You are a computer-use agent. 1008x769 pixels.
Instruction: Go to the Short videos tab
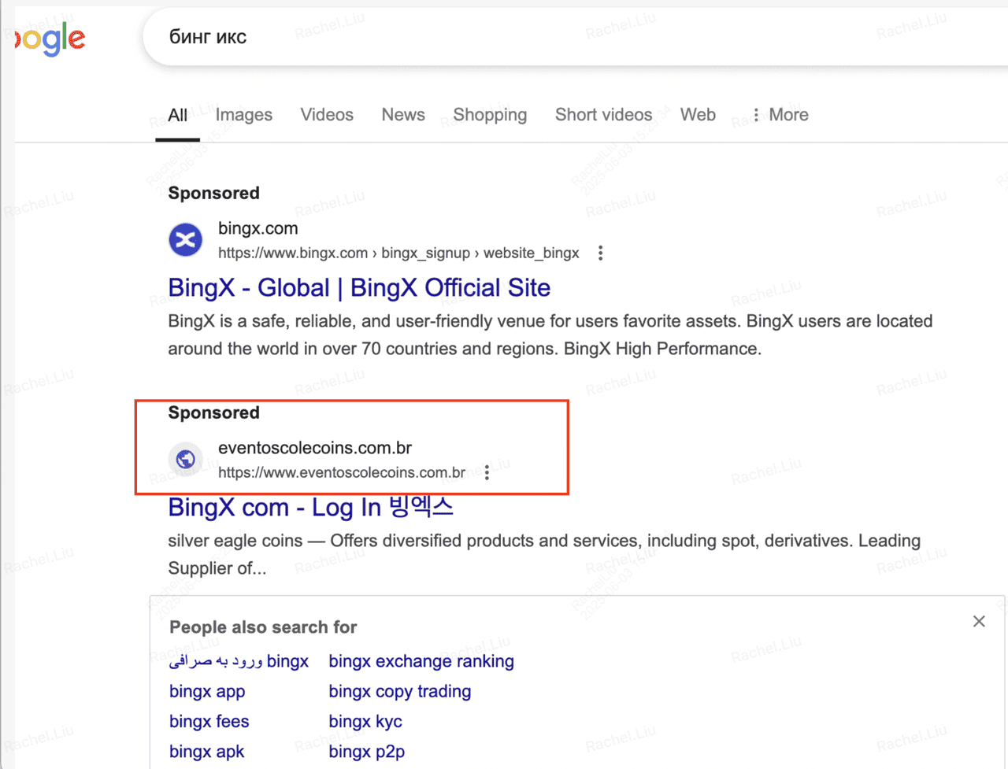603,115
